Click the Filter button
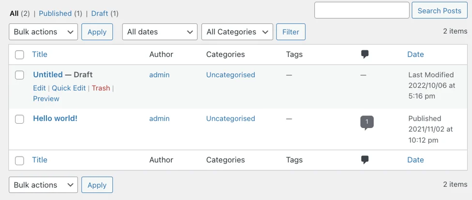Screen dimensions: 472x200 (x=290, y=32)
